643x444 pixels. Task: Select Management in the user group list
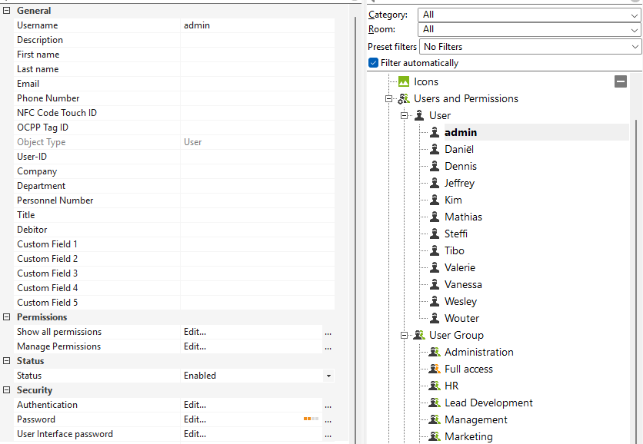(475, 419)
